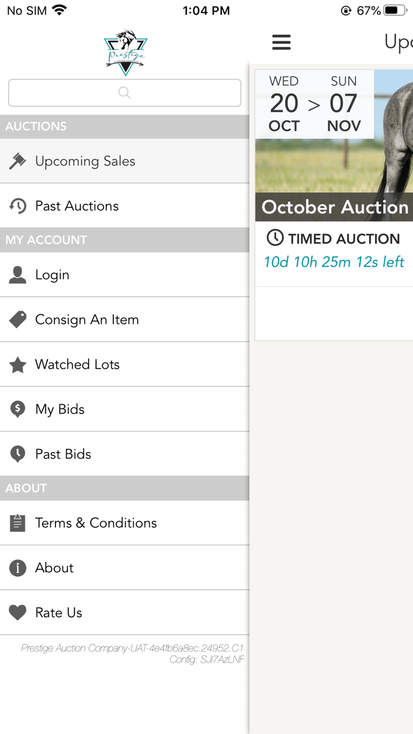Click the Past Auctions history icon

[18, 205]
